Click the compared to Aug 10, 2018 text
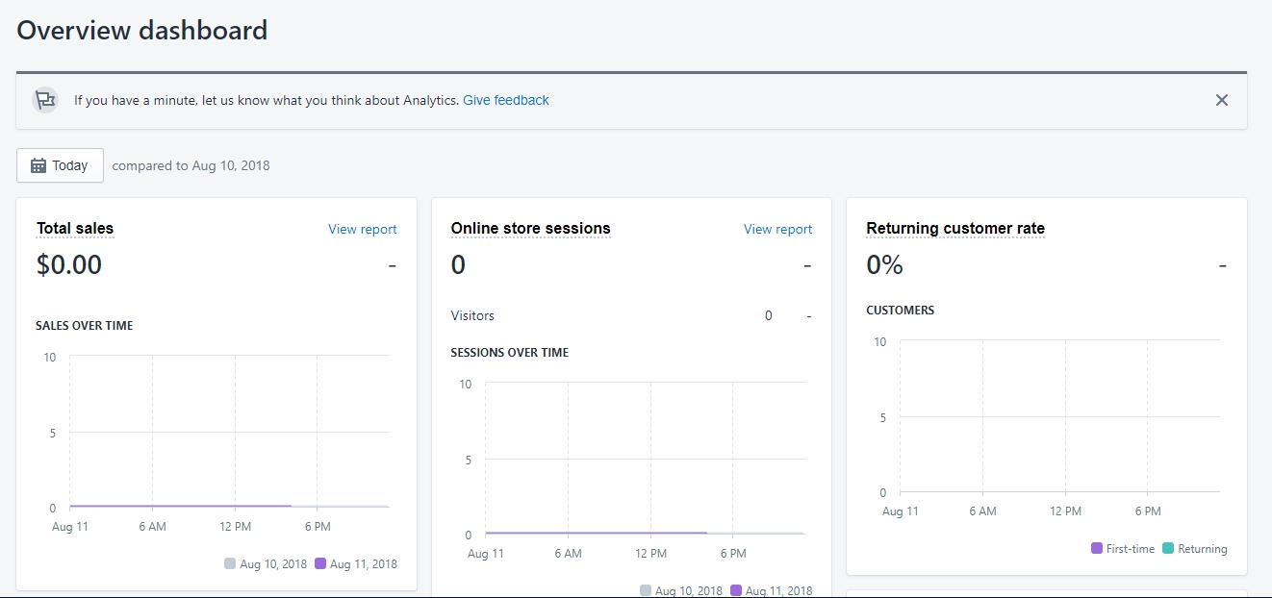This screenshot has width=1272, height=598. point(191,165)
